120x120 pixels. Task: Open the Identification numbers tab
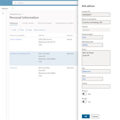[65, 23]
